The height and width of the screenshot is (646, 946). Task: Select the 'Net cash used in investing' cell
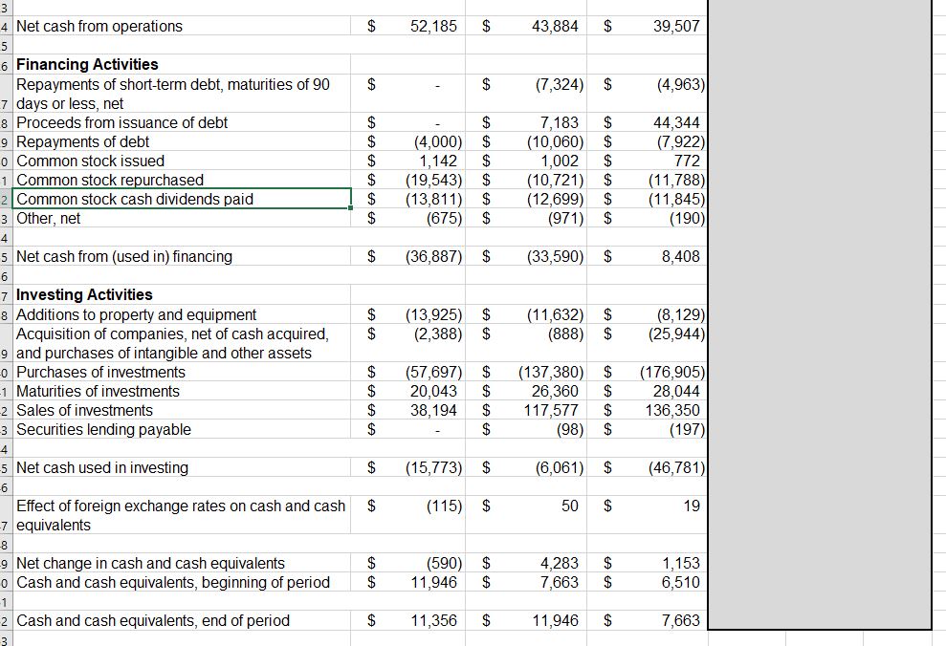pos(181,467)
